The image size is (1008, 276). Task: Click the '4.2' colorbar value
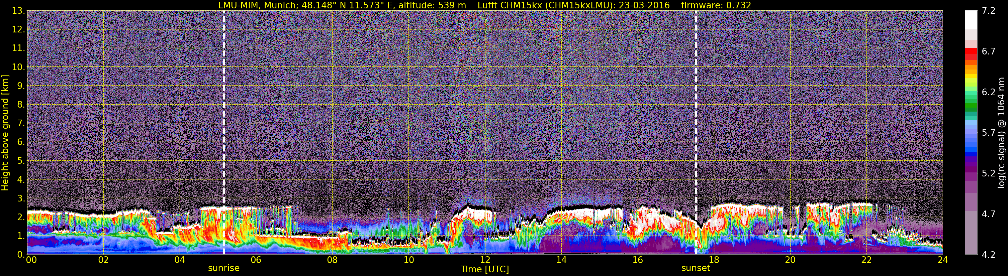click(989, 255)
